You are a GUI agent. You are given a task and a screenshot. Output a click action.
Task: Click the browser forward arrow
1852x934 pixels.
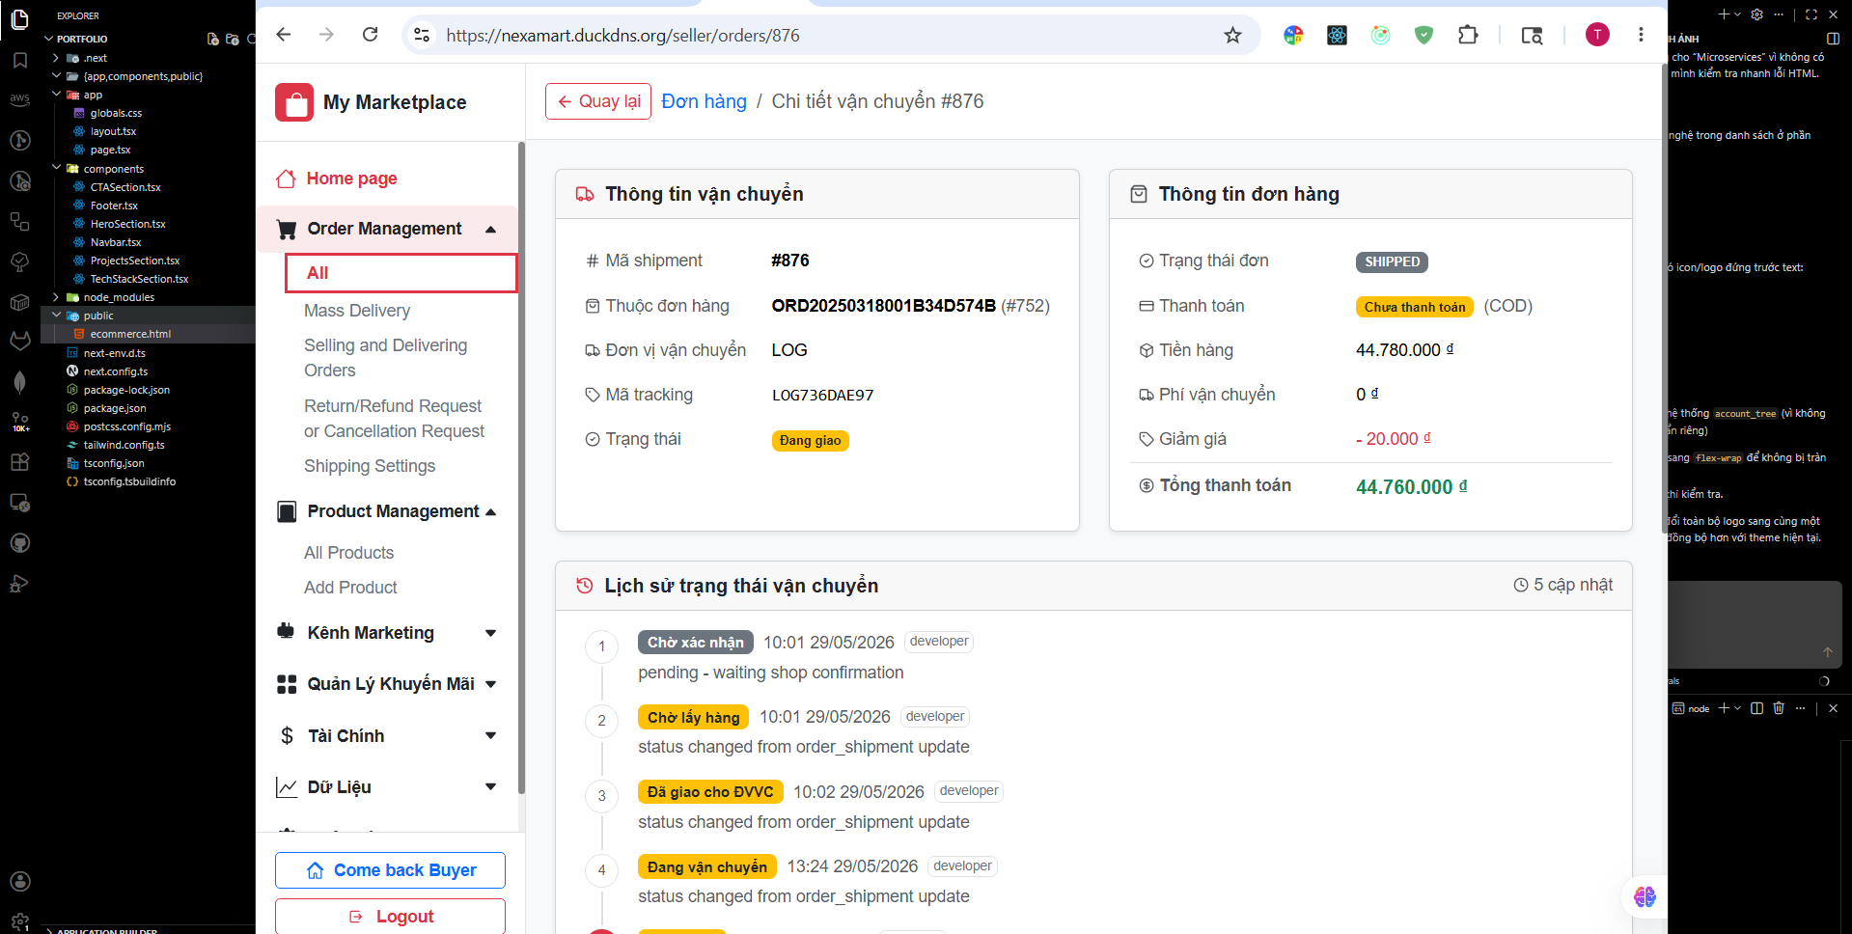326,35
